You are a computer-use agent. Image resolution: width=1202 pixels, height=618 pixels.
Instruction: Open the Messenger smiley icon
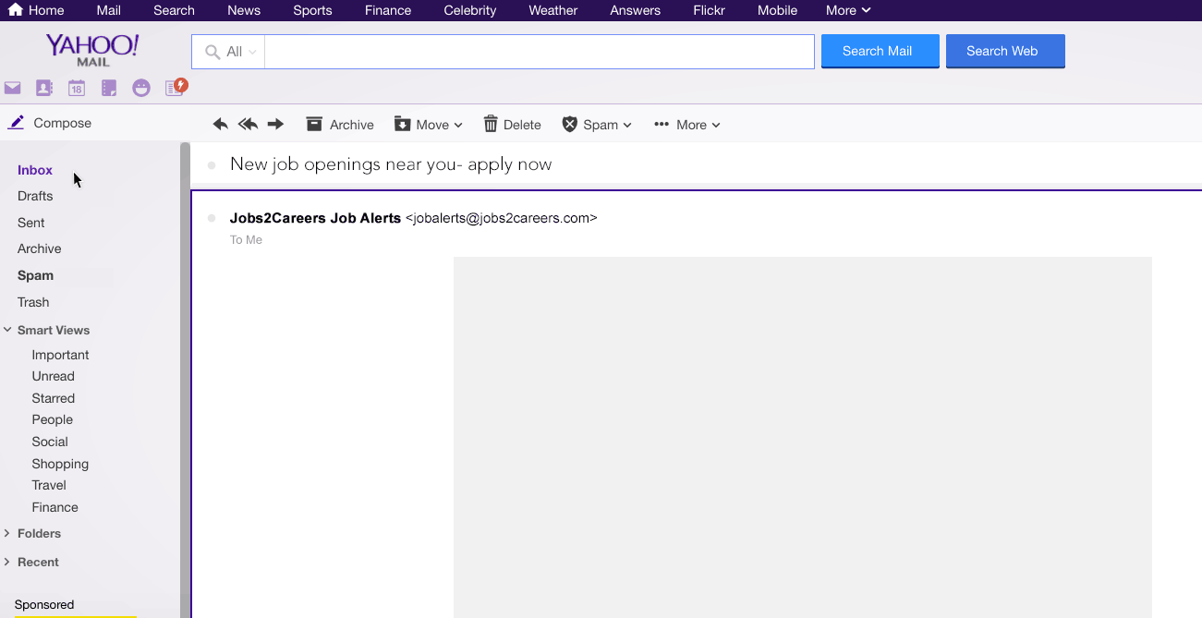coord(140,87)
